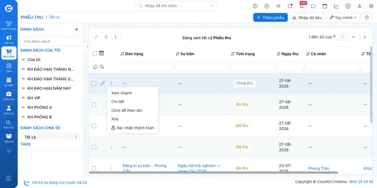This screenshot has height=188, width=377.
Task: Click the horizontal table scrollbar
Action: [x=213, y=173]
